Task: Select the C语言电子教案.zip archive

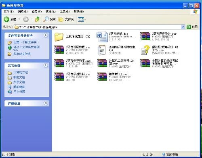Action: (59, 63)
